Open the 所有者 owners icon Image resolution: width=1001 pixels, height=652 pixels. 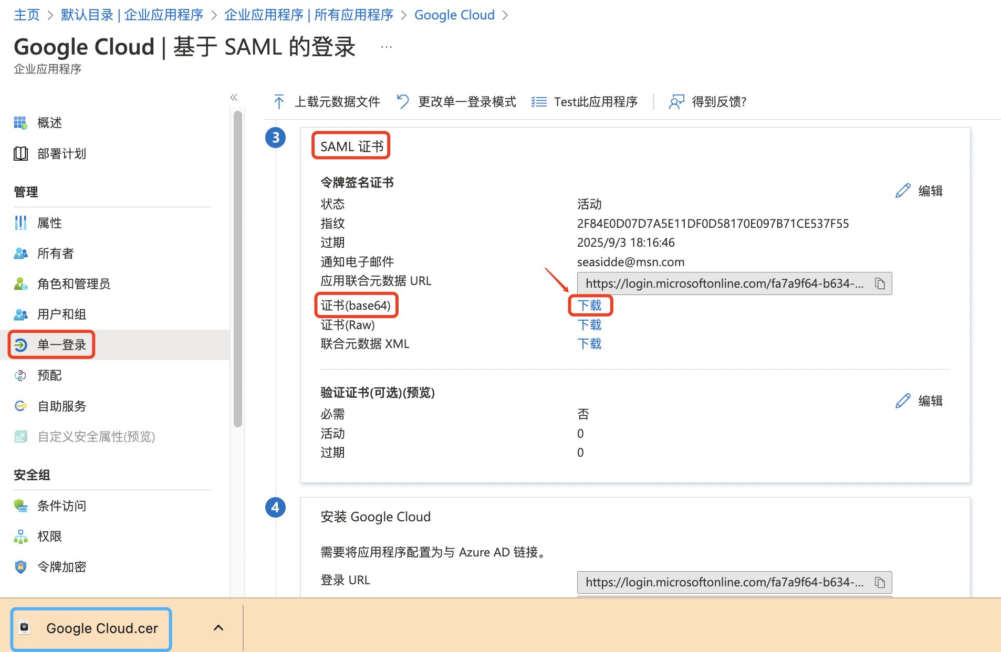tap(20, 254)
